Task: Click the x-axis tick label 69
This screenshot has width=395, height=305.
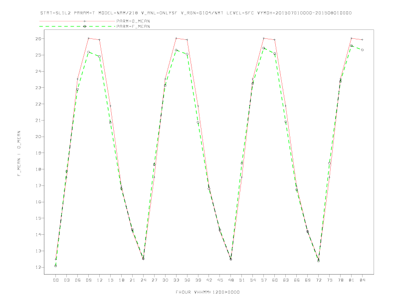Action: 308,280
